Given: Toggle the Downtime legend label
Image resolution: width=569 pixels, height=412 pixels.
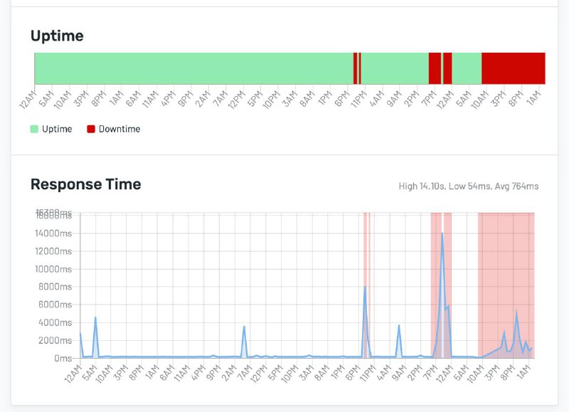Looking at the screenshot, I should [119, 129].
